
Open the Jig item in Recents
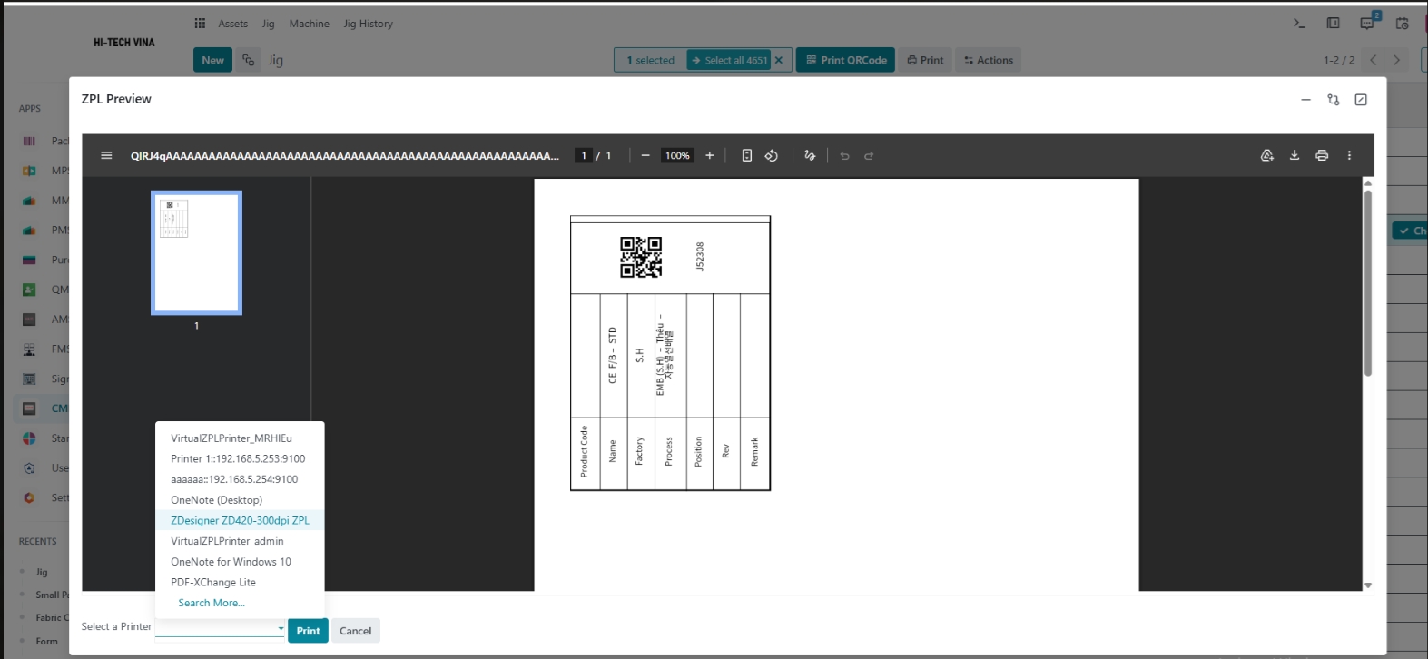tap(42, 572)
